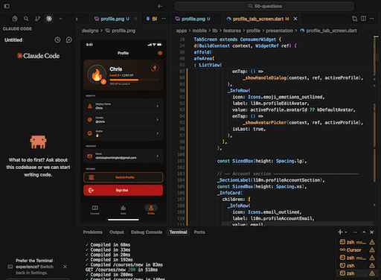Open the new terminal profile dropdown
The height and width of the screenshot is (280, 381).
pyautogui.click(x=346, y=232)
